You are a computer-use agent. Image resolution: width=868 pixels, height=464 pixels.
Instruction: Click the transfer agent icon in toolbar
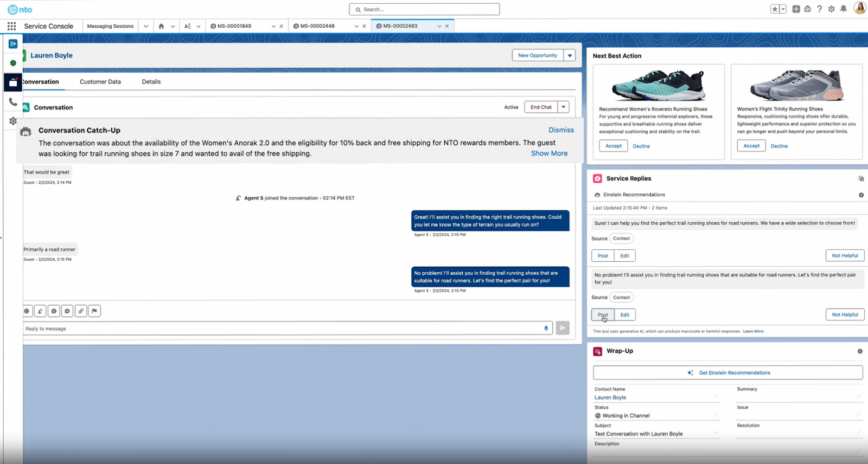point(40,311)
